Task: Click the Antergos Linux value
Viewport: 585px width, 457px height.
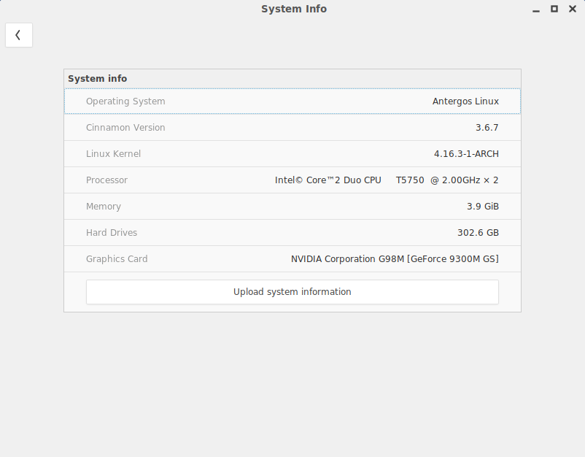Action: (465, 101)
